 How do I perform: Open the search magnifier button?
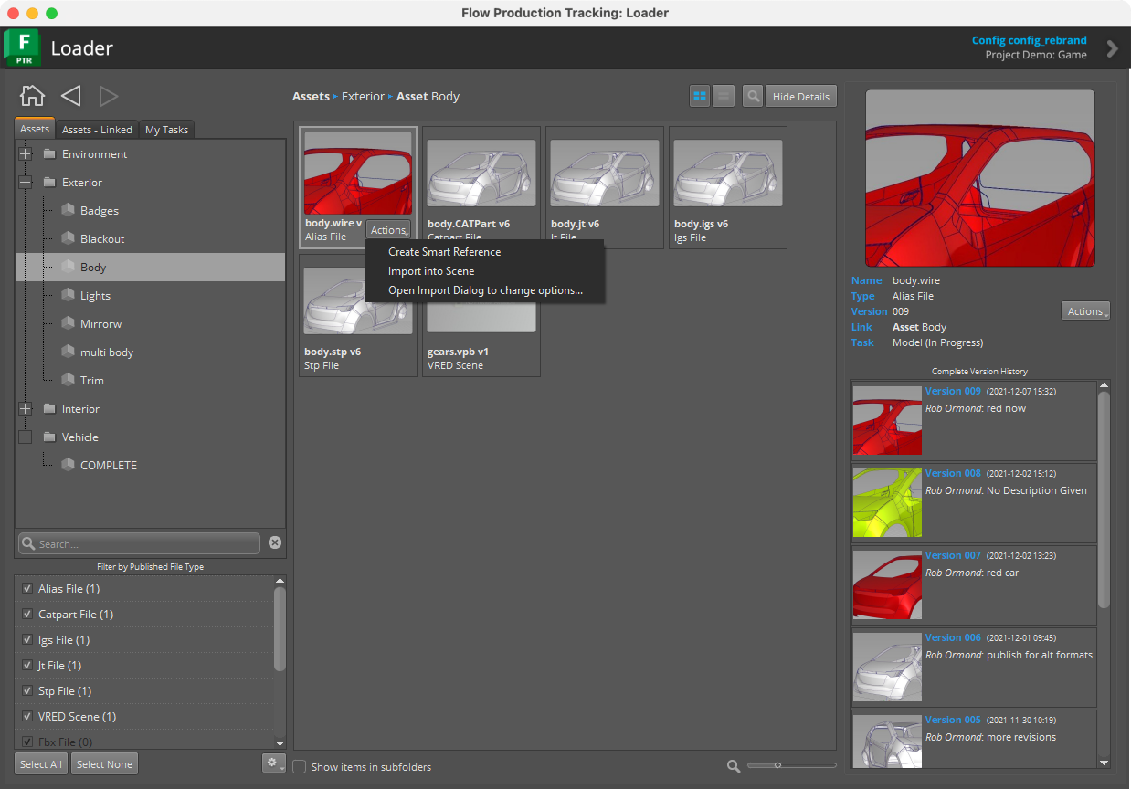[x=753, y=96]
